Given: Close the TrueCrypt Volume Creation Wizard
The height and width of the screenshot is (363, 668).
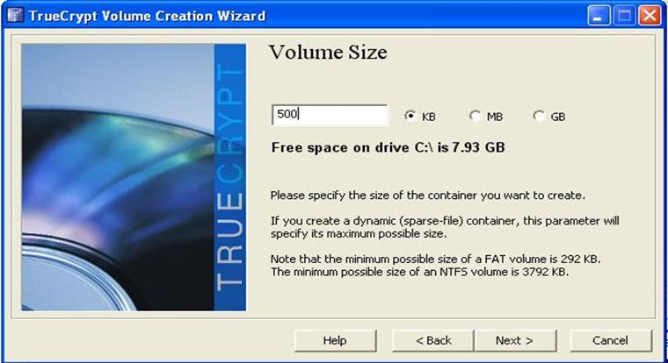Looking at the screenshot, I should (x=650, y=16).
